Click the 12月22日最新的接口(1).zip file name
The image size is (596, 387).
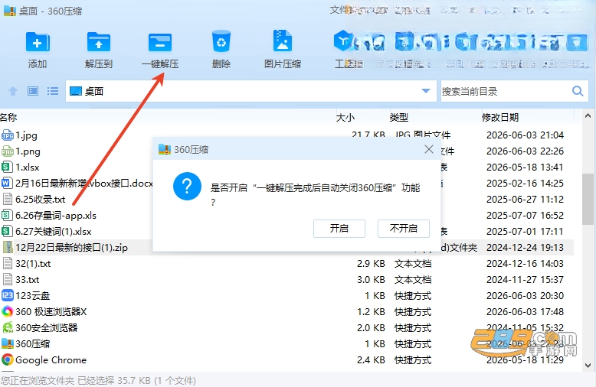[71, 248]
